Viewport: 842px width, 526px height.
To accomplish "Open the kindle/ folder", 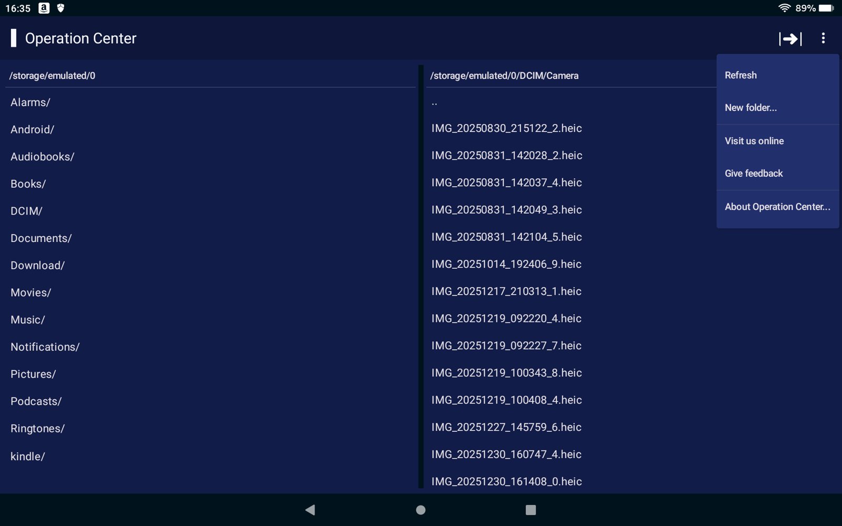I will (x=27, y=457).
